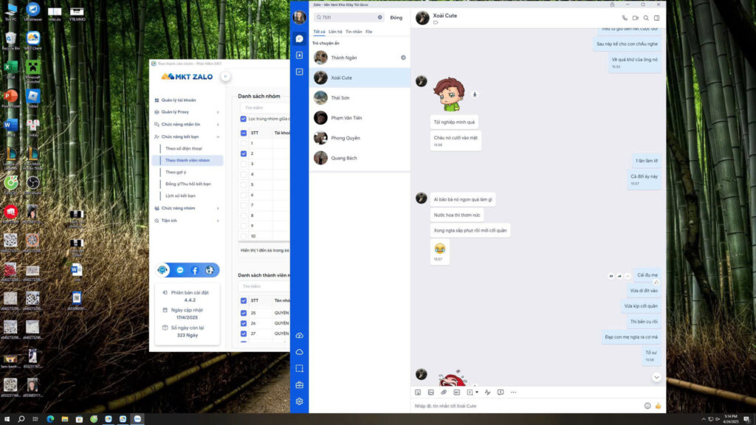
Task: Open the emoji picker smiley icon
Action: pos(647,406)
